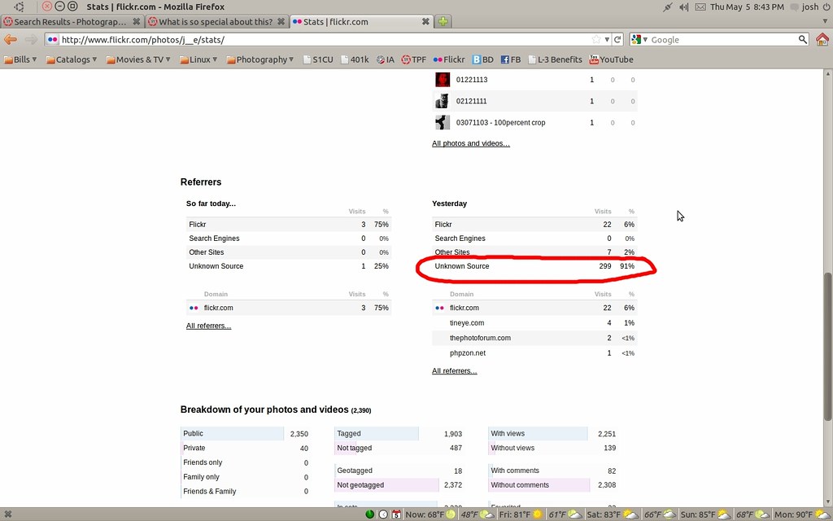Open the sound volume indicator
This screenshot has width=833, height=521.
click(683, 7)
